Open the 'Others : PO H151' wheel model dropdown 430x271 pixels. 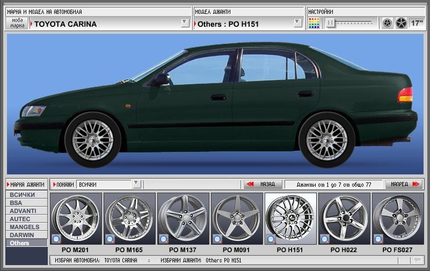coord(298,23)
